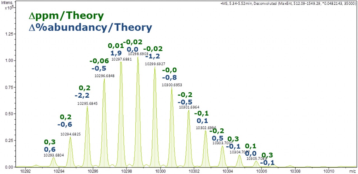Click the peak label 10294.6825

[x=70, y=134]
